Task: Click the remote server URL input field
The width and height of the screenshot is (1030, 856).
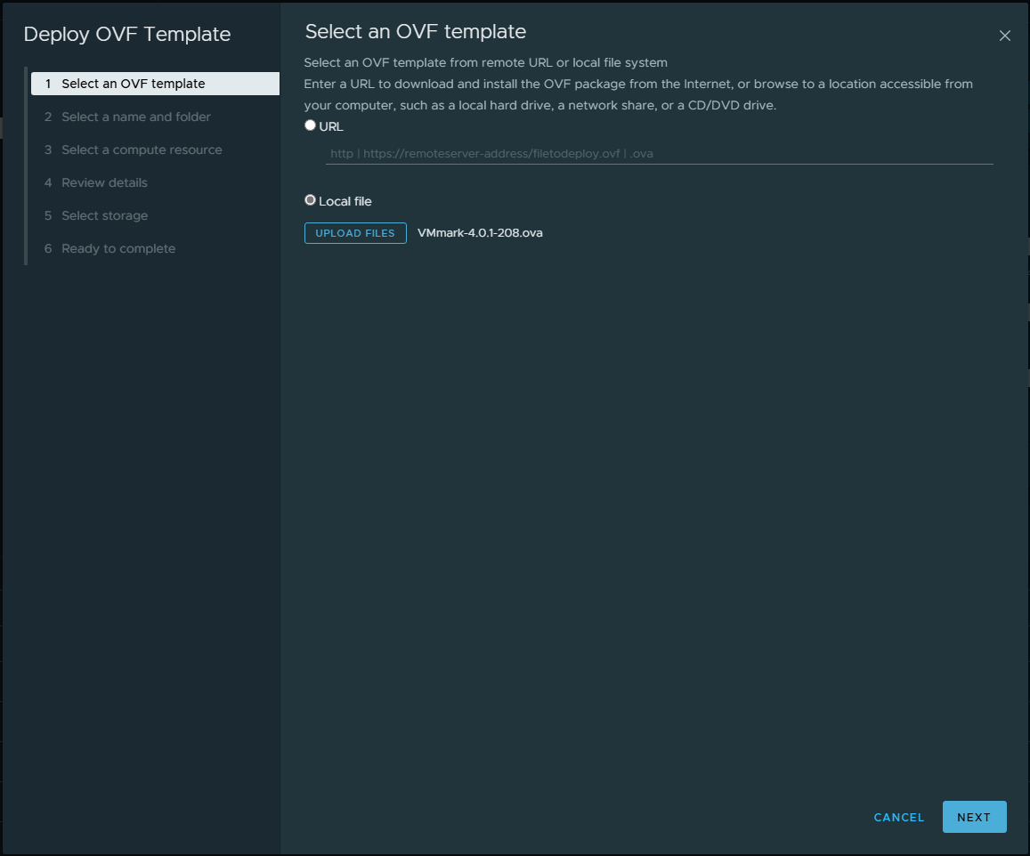Action: (659, 153)
